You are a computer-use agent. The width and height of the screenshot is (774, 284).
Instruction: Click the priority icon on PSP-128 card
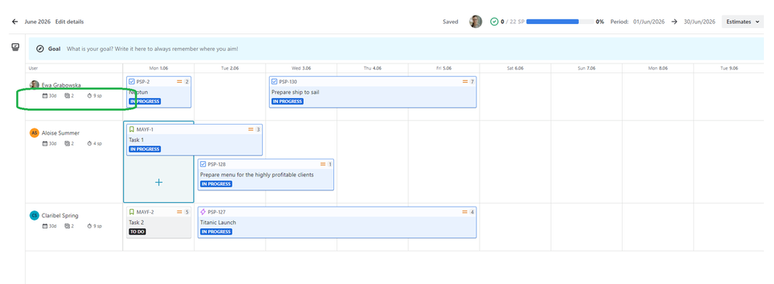323,164
